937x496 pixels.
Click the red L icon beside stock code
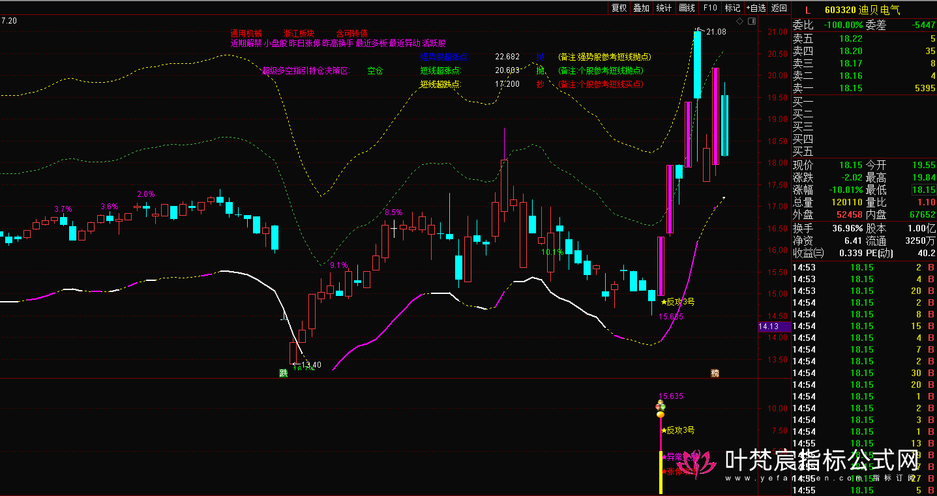click(807, 10)
